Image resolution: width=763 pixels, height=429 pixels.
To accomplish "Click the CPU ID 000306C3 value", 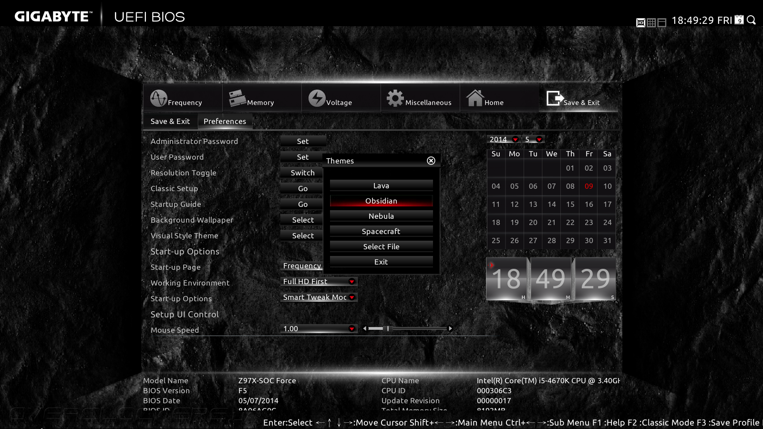I will (494, 390).
